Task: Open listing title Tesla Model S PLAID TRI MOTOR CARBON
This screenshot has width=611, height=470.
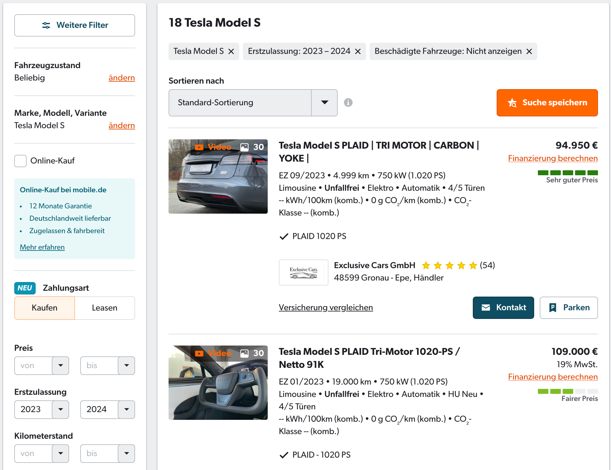Action: [379, 152]
